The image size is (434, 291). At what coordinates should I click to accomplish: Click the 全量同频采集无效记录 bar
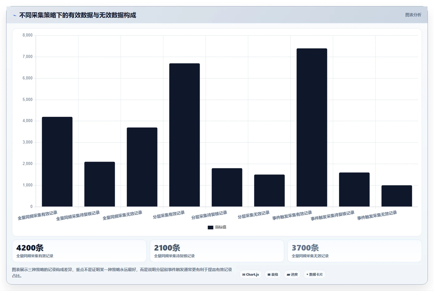[x=142, y=167]
